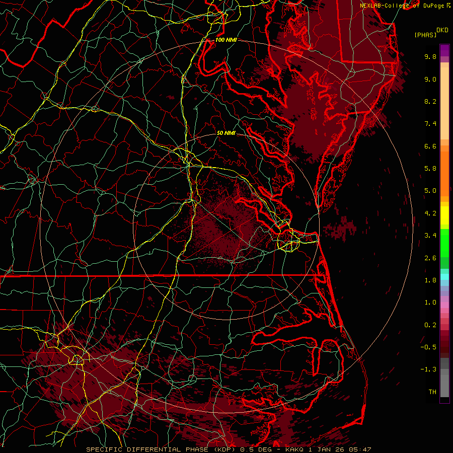Pick the yellow band of the color scale
Image resolution: width=453 pixels, height=453 pixels.
tap(444, 215)
